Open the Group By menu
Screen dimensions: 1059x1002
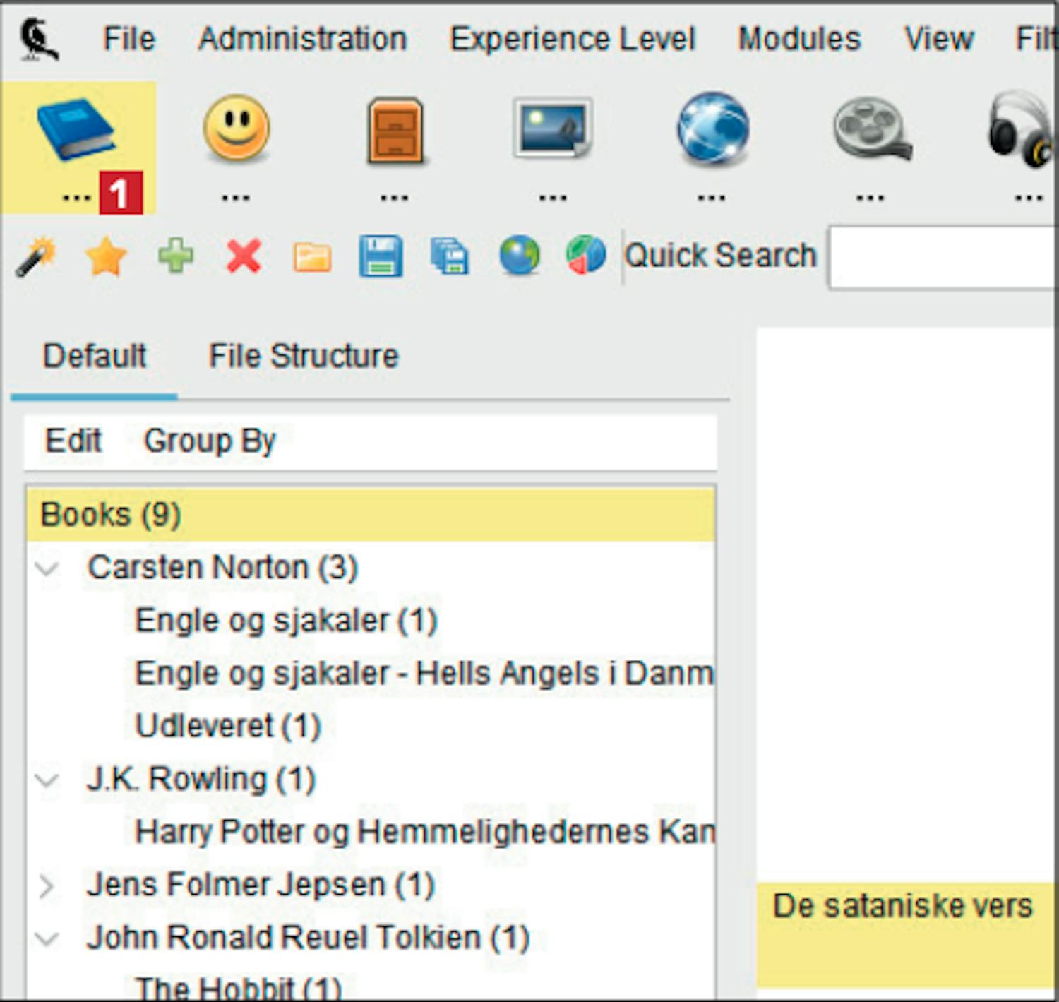(209, 441)
